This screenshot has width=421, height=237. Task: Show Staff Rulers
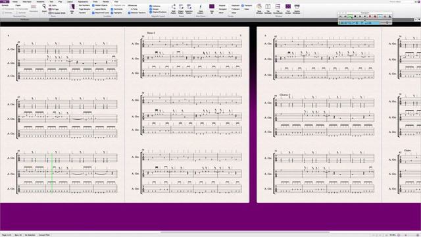coord(174,9)
